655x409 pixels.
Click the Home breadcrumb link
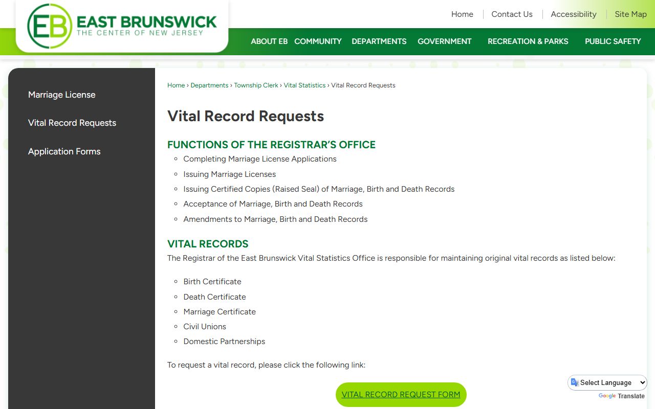176,85
